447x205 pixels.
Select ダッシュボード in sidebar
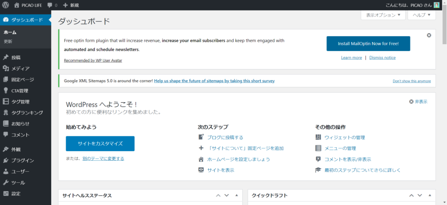25,20
